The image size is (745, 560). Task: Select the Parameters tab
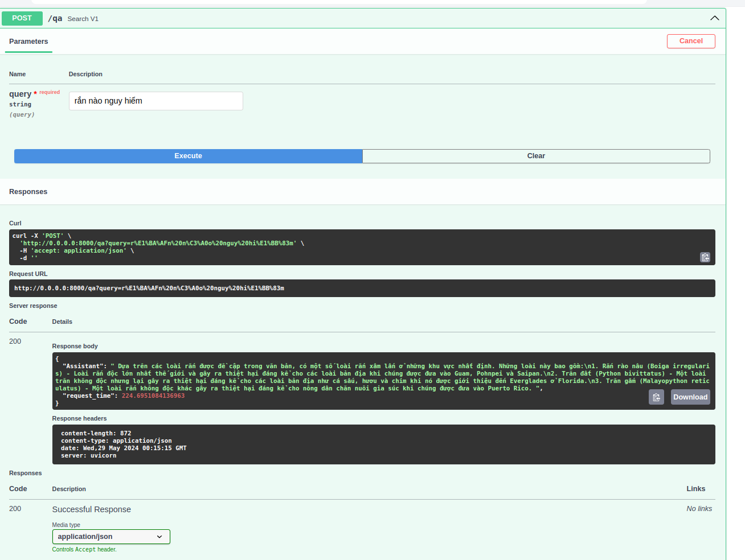point(28,42)
